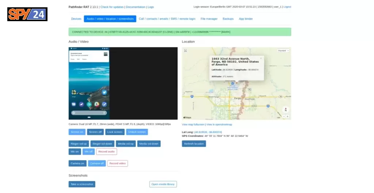The height and width of the screenshot is (193, 374).
Task: Click the GPS Coordinates value text
Action: coord(226,136)
